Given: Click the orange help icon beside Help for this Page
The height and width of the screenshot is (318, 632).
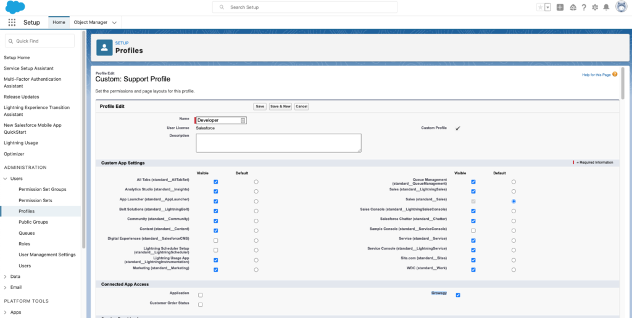Looking at the screenshot, I should tap(615, 74).
